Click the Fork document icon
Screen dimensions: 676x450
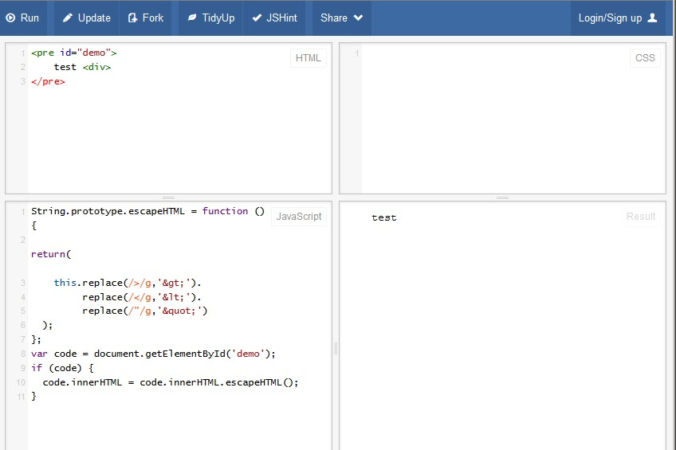[132, 18]
